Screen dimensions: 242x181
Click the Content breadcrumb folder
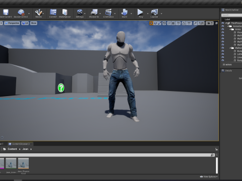point(12,149)
